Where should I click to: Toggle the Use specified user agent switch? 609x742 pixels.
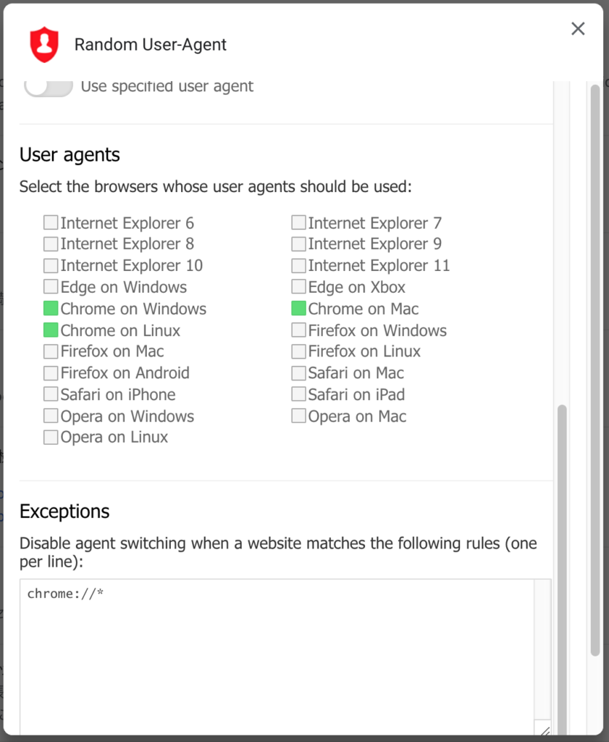tap(49, 87)
